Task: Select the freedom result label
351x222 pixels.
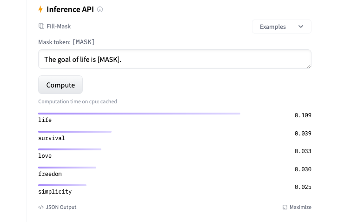Action: (x=50, y=174)
